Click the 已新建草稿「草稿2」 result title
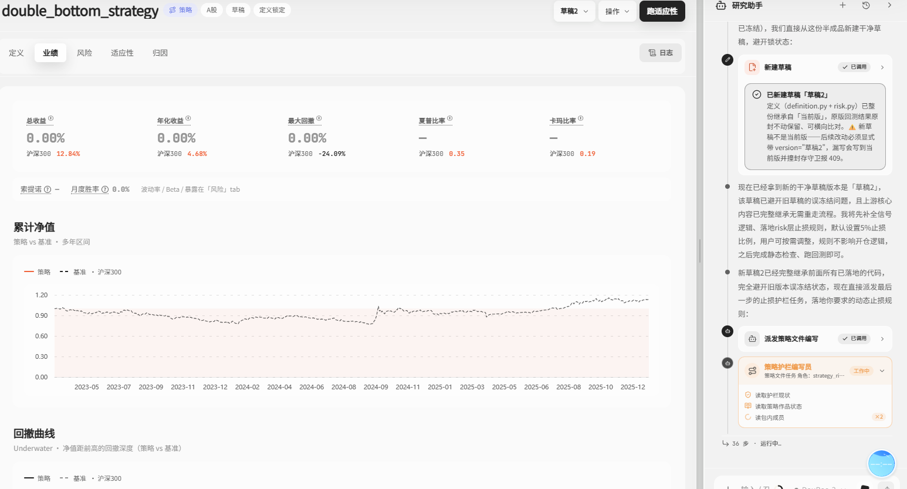Image resolution: width=907 pixels, height=489 pixels. pyautogui.click(x=797, y=94)
